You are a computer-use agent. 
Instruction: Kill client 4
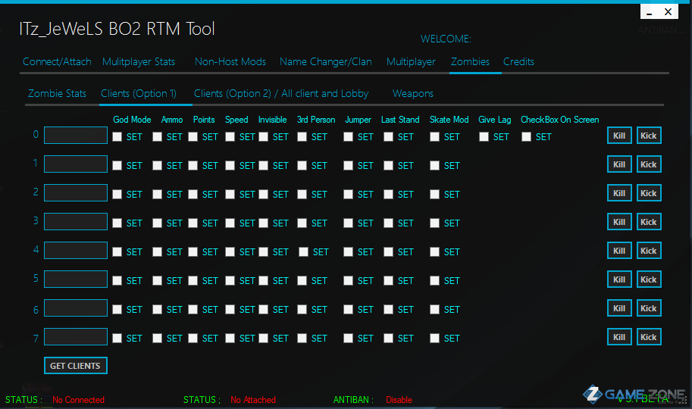[x=619, y=251]
